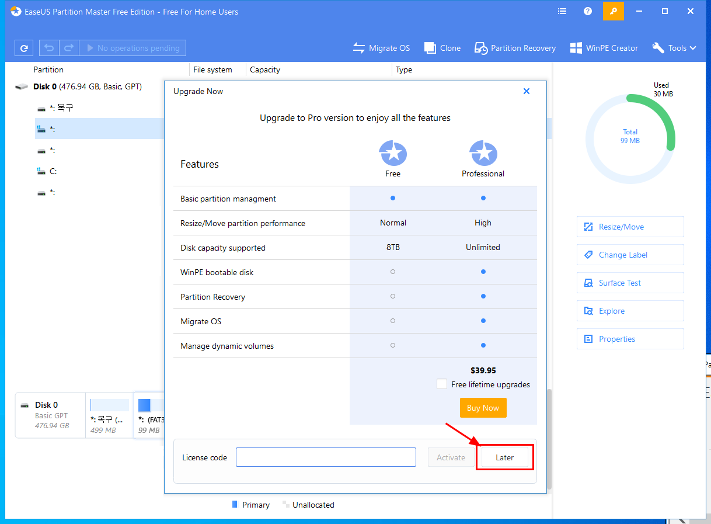Click the undo arrow in toolbar

[x=49, y=48]
